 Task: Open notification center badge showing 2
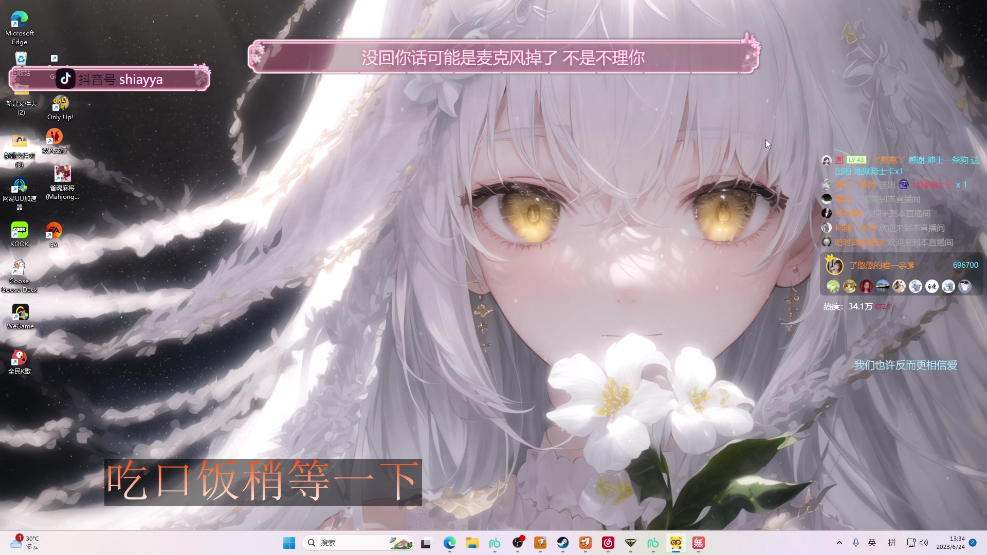pos(973,543)
